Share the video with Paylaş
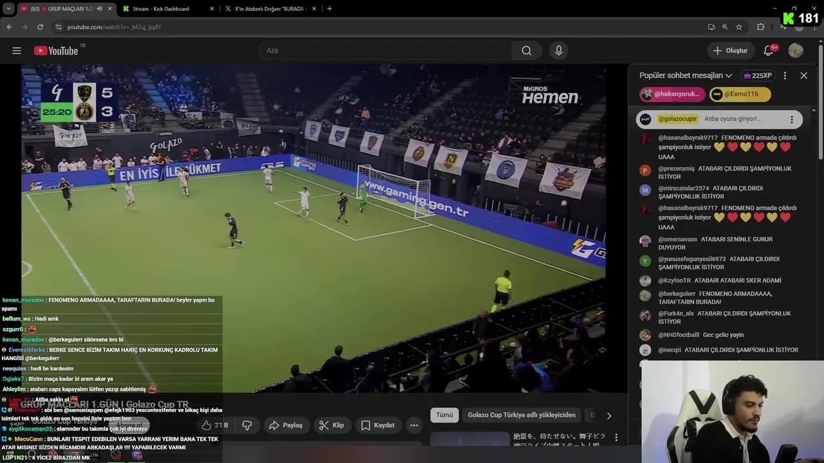824x463 pixels. (x=286, y=425)
